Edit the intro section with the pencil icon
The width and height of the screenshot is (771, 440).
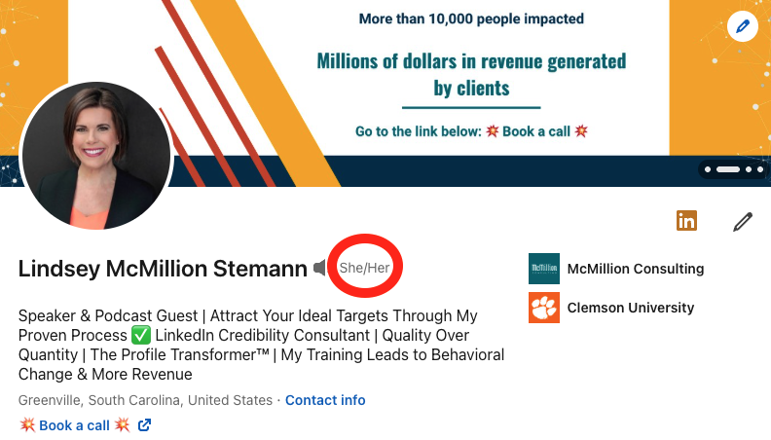point(743,222)
